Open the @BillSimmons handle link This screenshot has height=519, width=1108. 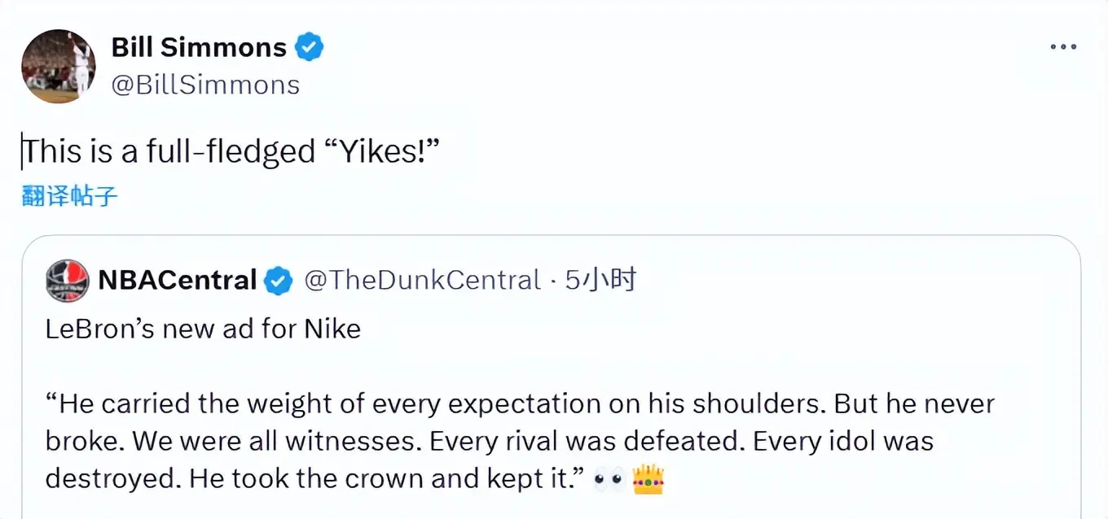coord(205,85)
